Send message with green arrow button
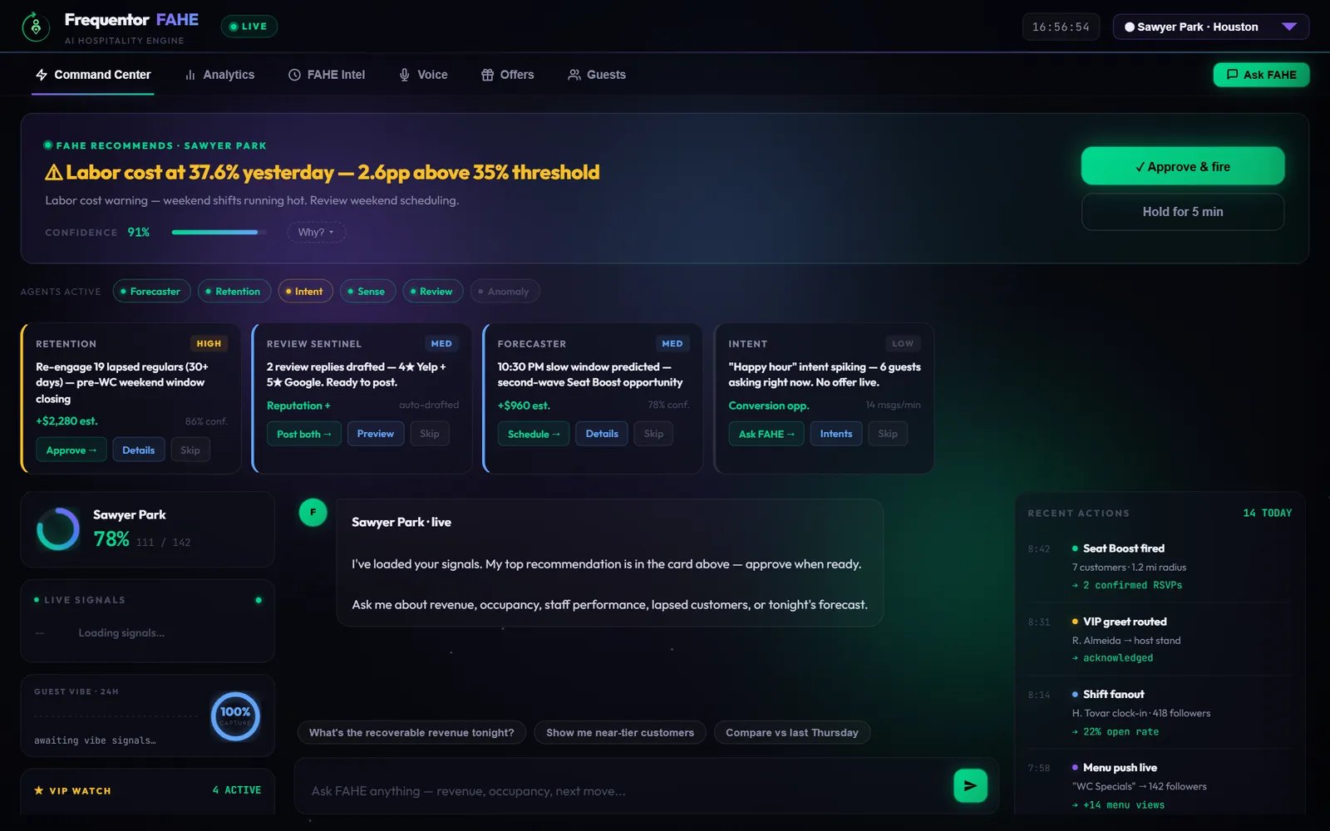The width and height of the screenshot is (1330, 831). [x=970, y=785]
